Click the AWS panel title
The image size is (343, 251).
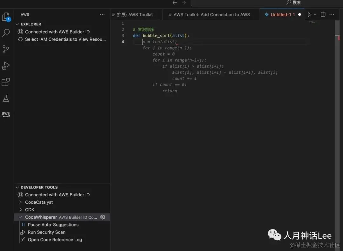tap(25, 14)
